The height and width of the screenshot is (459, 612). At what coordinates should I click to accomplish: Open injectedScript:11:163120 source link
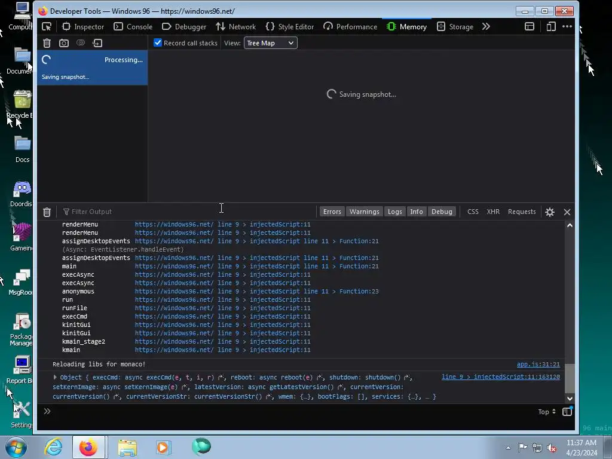[x=501, y=377]
